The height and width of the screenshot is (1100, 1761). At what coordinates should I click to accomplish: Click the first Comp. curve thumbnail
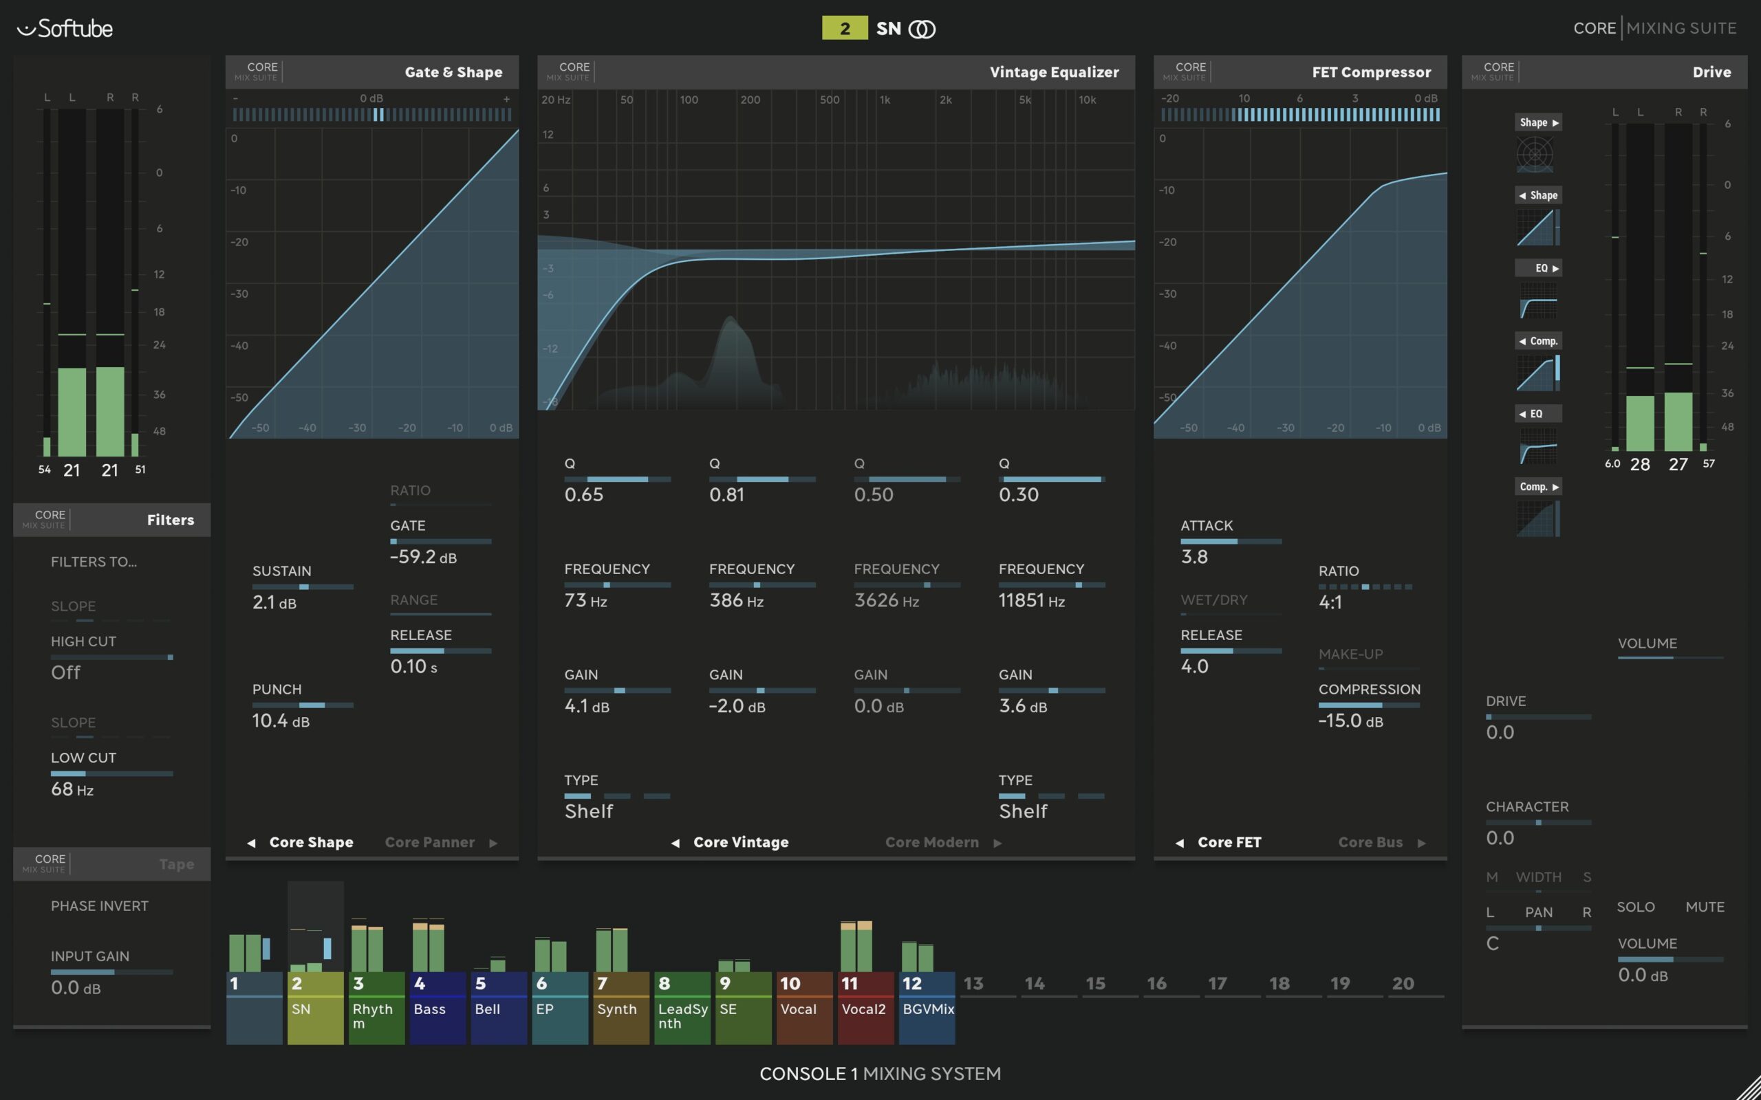(1537, 373)
